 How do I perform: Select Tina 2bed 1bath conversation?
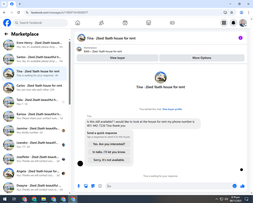(34, 74)
